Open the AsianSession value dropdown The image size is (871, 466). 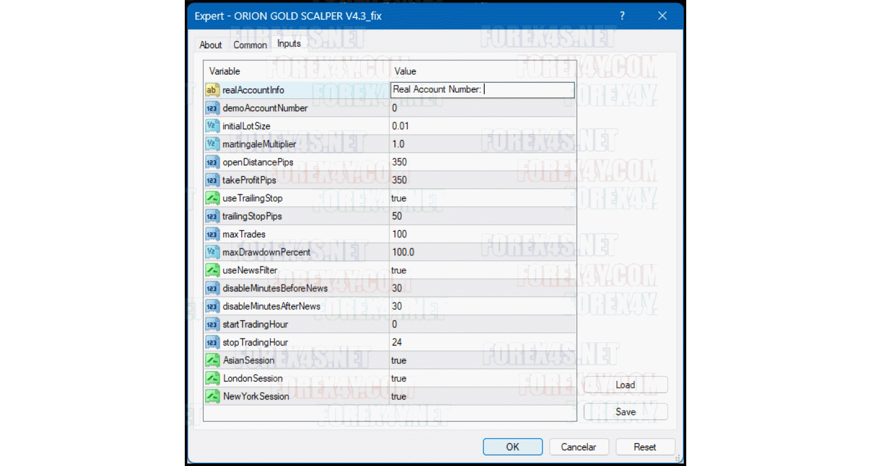[x=482, y=360]
